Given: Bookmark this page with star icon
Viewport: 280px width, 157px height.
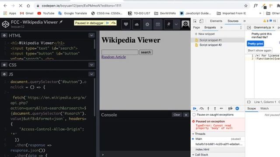Looking at the screenshot, I should [x=246, y=6].
